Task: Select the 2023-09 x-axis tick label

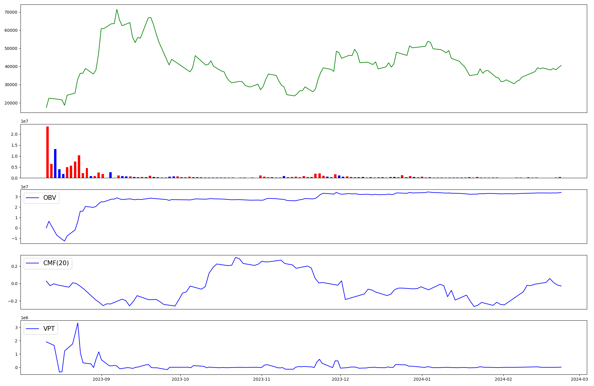Action: tap(102, 379)
